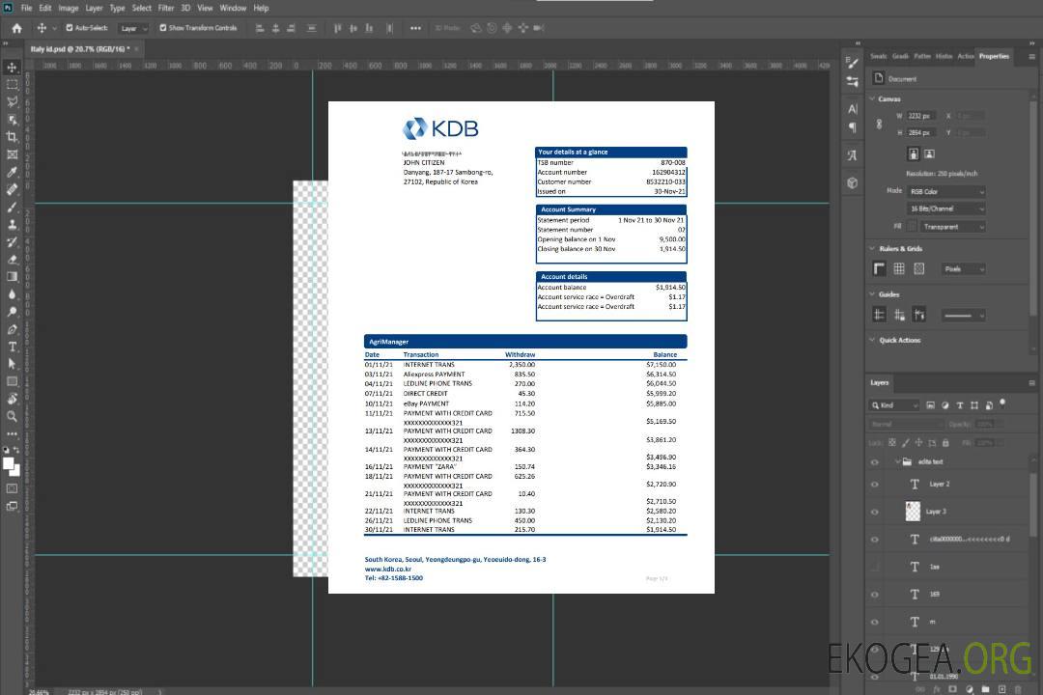Open the 16 Bits/Channel dropdown
This screenshot has height=695, width=1043.
pos(946,208)
